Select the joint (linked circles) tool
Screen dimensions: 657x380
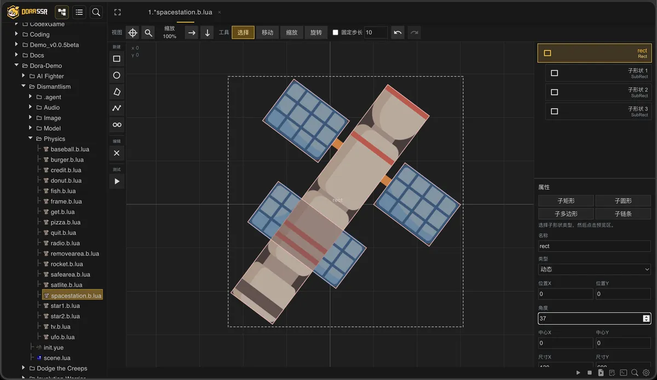coord(117,125)
